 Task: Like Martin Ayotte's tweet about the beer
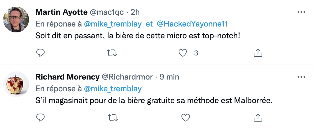183,53
